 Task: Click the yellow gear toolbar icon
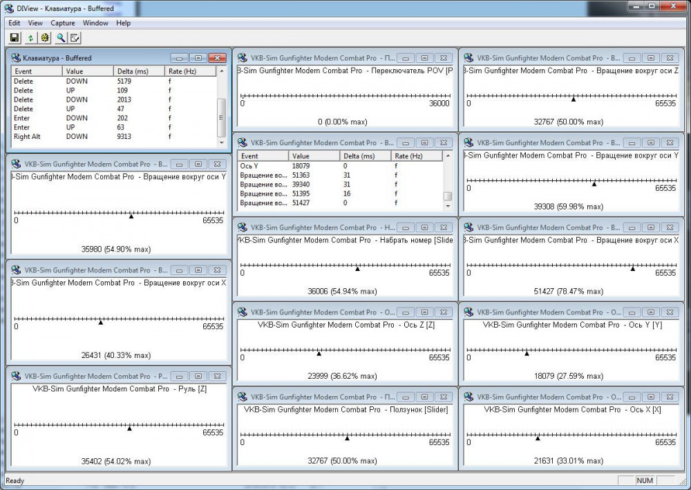tap(45, 37)
